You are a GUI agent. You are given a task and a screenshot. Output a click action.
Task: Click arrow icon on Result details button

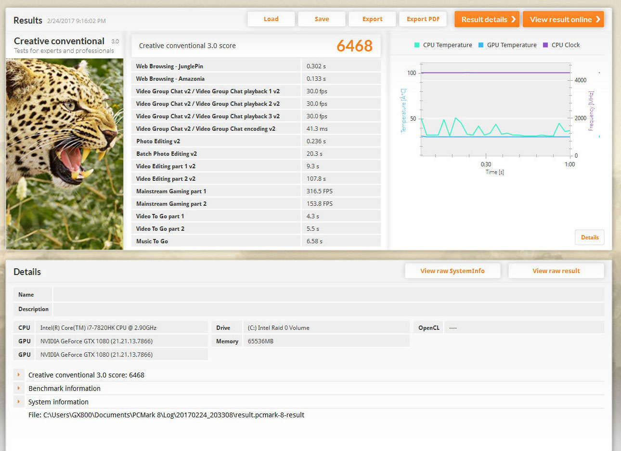pyautogui.click(x=513, y=19)
